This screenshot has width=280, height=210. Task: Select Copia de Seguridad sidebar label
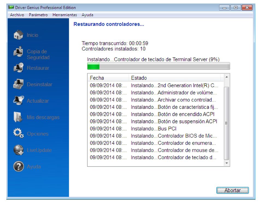click(38, 54)
